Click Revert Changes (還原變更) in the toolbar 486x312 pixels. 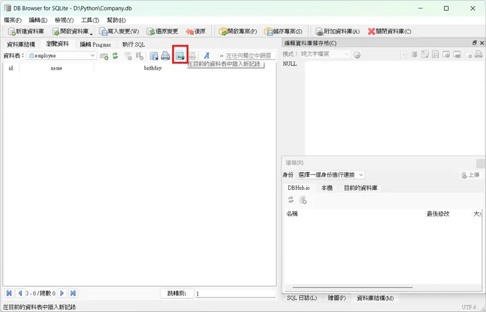tap(162, 32)
